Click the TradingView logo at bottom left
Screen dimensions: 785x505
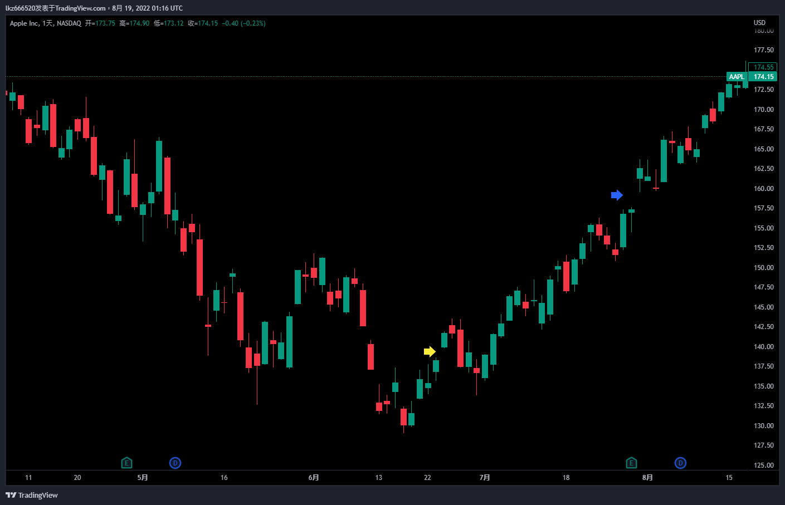click(x=32, y=495)
